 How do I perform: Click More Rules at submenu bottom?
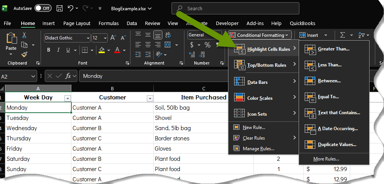click(326, 159)
